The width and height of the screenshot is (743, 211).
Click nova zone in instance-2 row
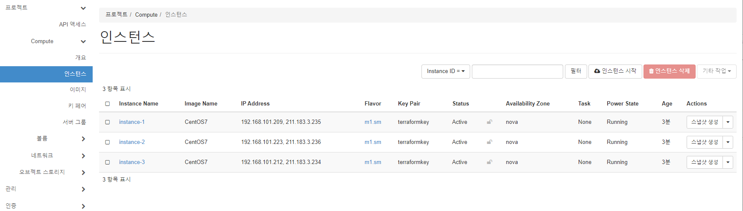(512, 142)
